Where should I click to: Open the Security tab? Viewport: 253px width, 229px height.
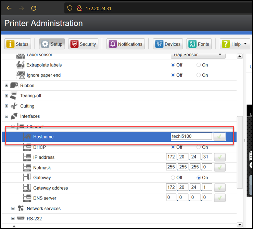[x=84, y=44]
